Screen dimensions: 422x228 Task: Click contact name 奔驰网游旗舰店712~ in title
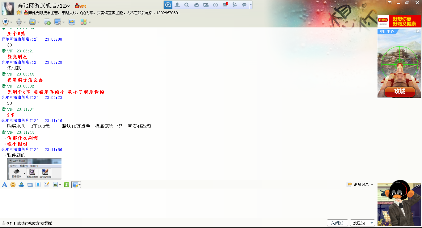(x=44, y=6)
